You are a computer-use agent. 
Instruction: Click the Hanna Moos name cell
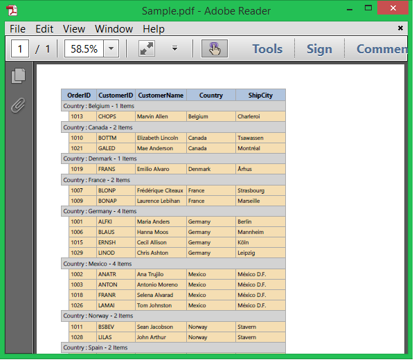[x=161, y=232]
